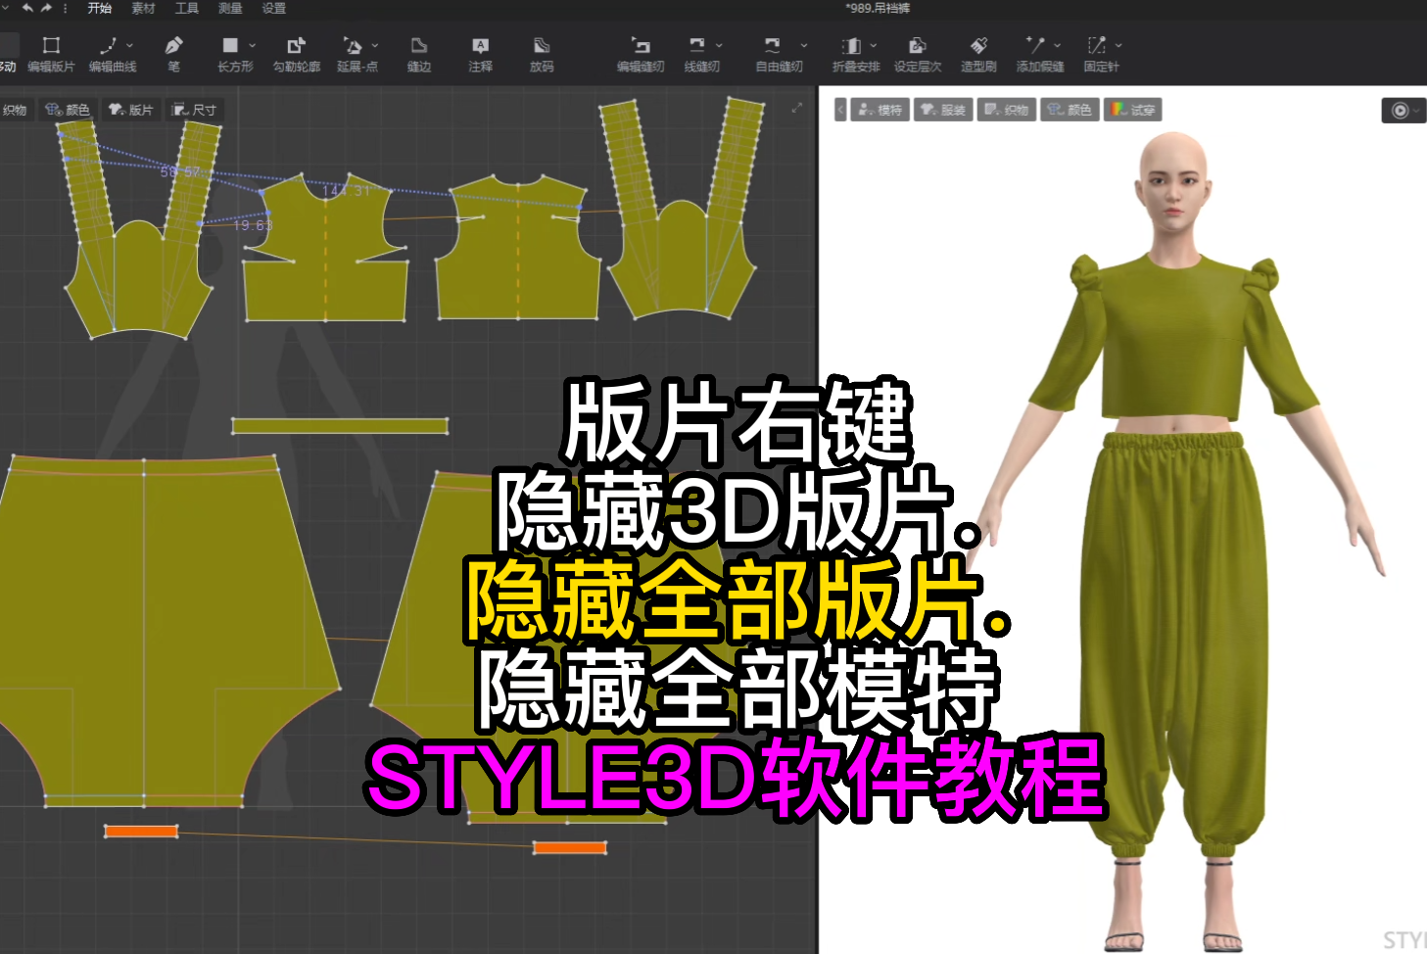Click the undo arrow icon
Viewport: 1427px width, 954px height.
27,8
